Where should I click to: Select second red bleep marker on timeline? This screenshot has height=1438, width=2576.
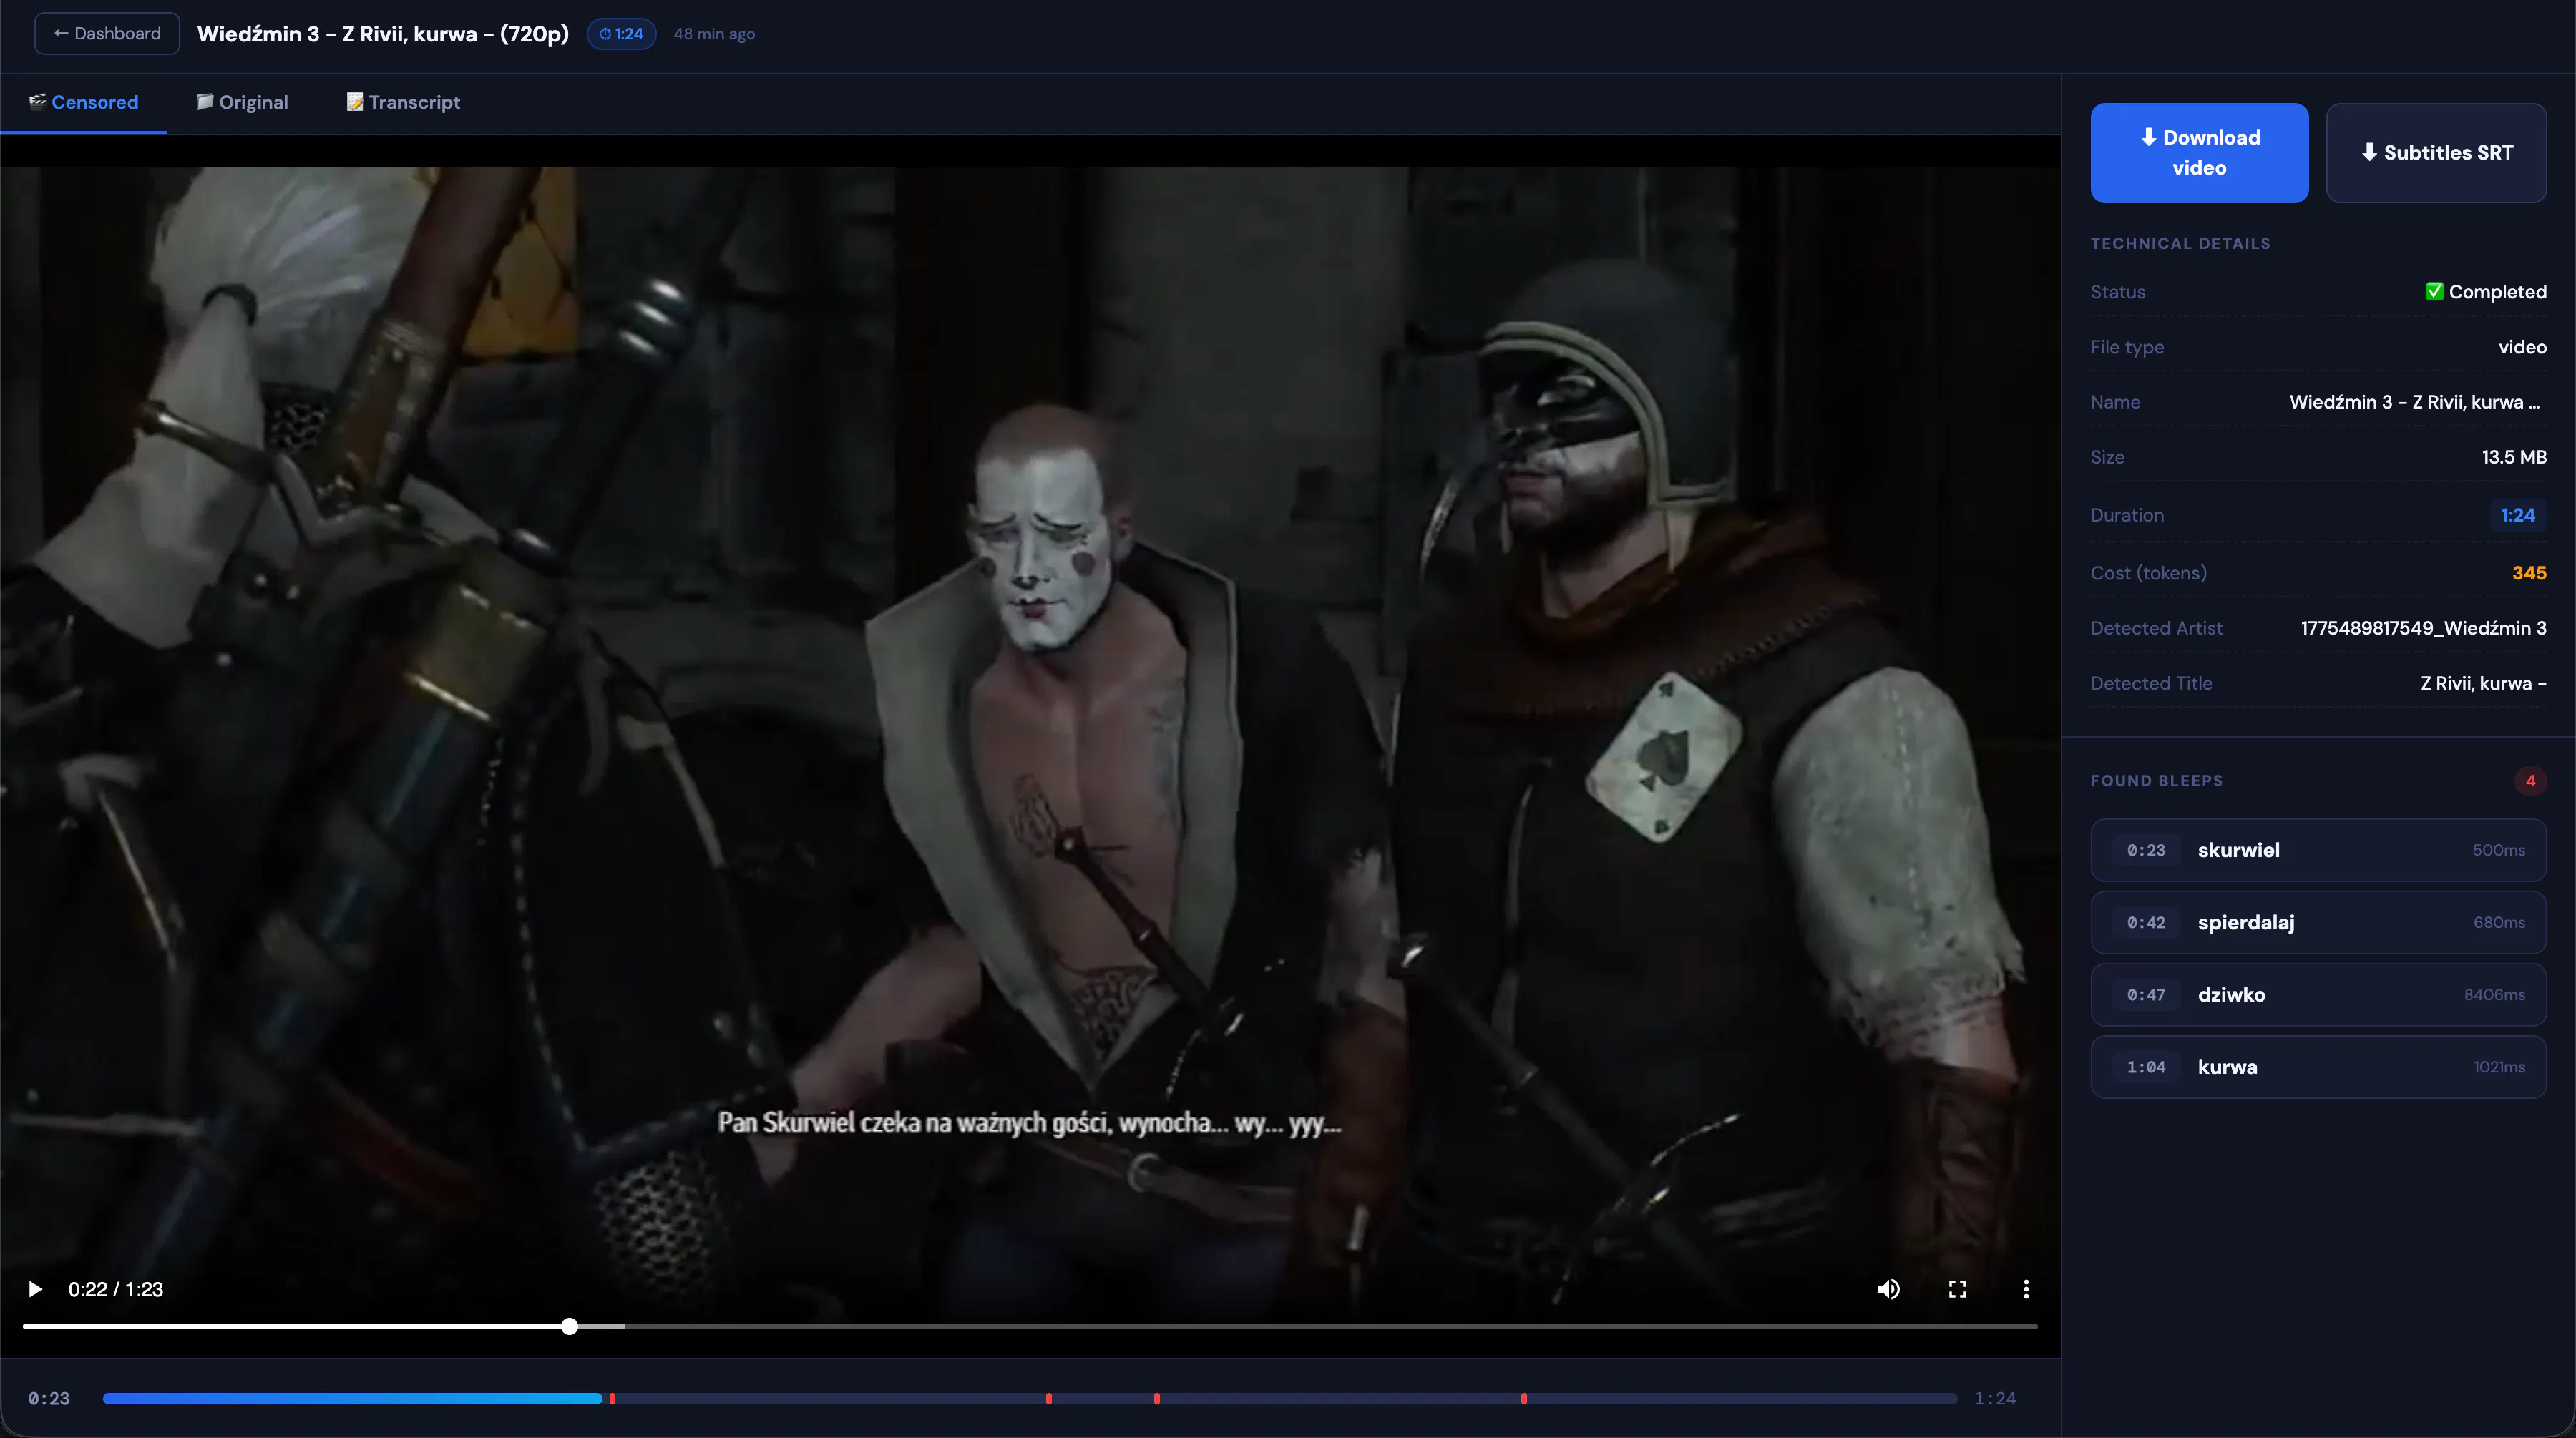[x=1048, y=1398]
